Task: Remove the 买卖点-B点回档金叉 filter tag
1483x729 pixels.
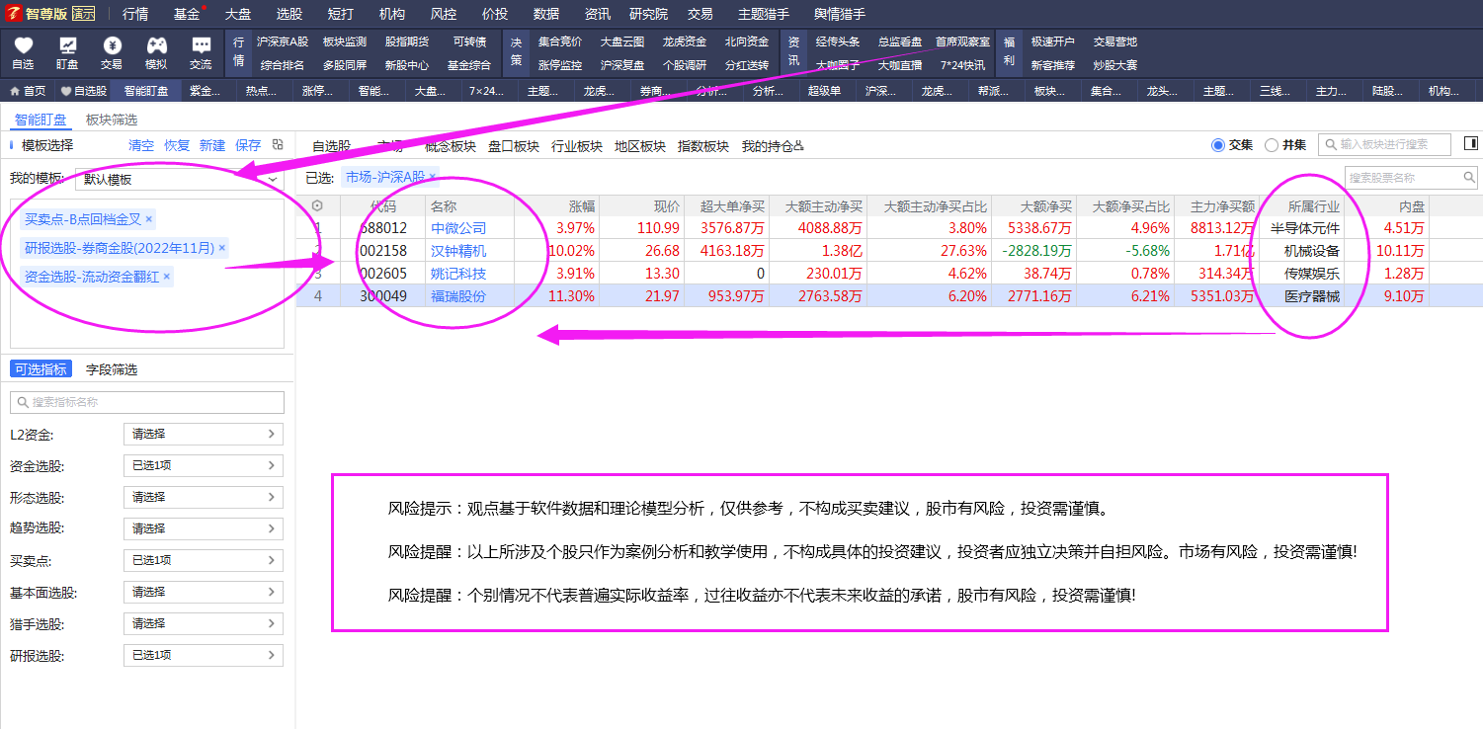Action: pos(149,218)
